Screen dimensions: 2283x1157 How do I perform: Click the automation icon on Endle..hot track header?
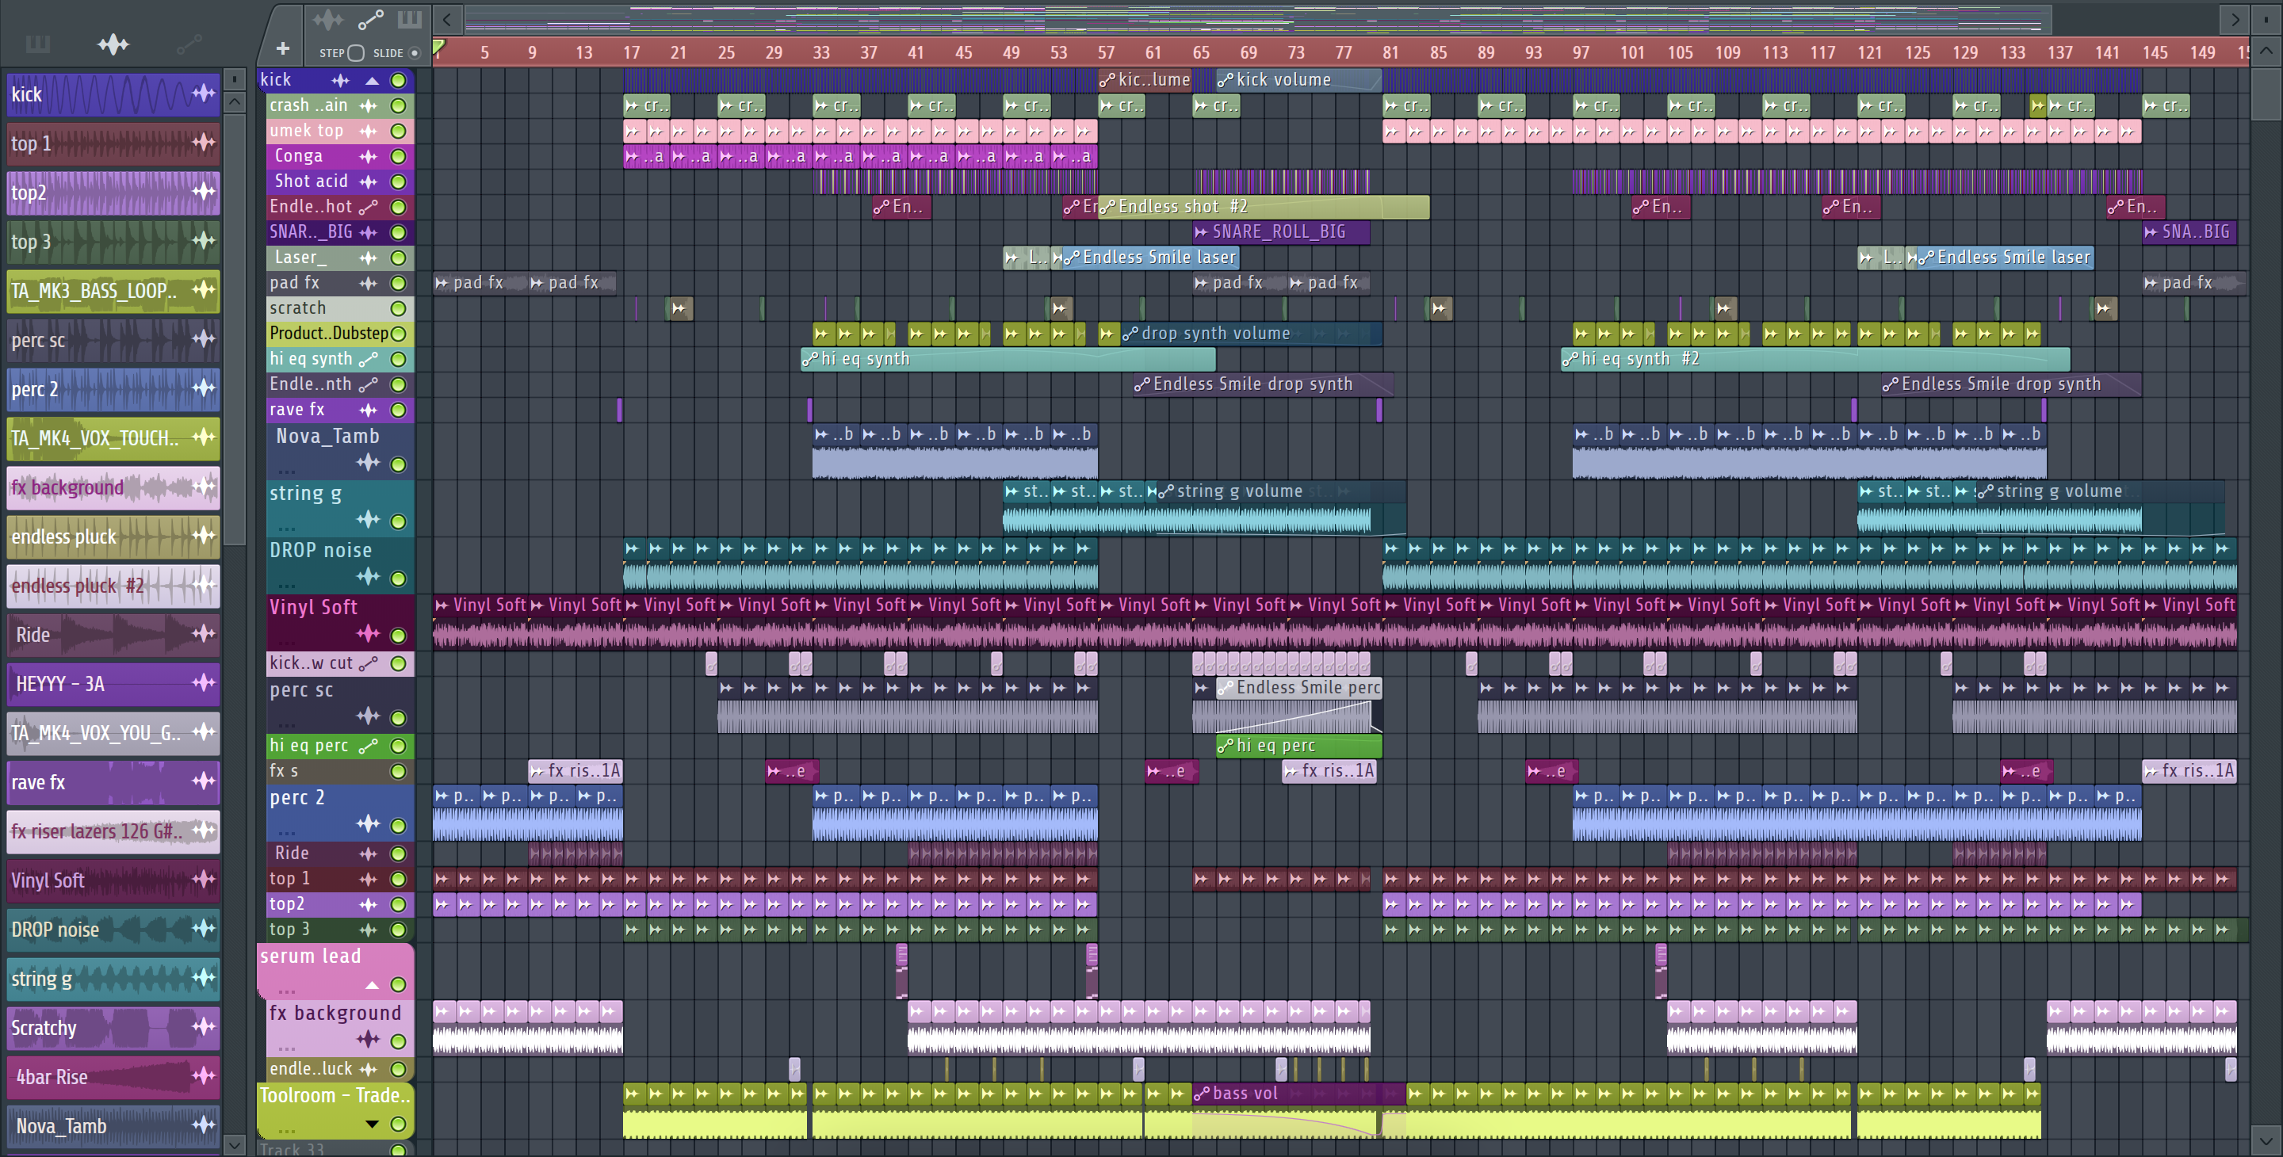[368, 206]
